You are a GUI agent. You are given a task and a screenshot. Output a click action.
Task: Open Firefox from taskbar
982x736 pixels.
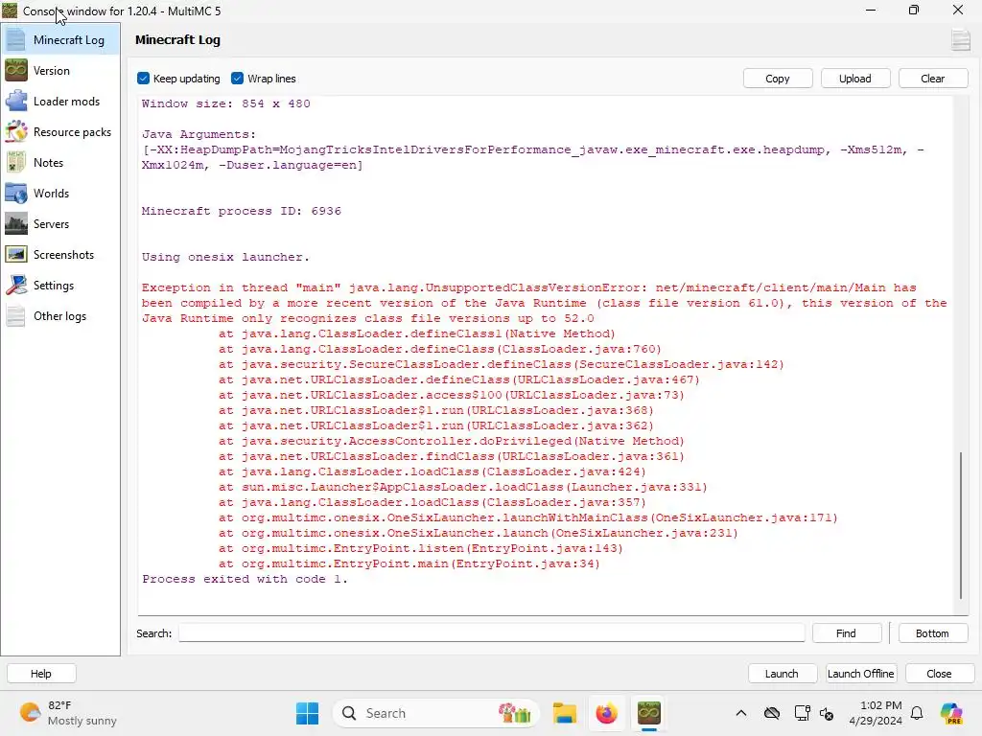606,713
